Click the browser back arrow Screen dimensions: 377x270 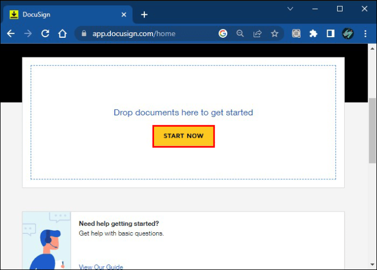tap(11, 33)
